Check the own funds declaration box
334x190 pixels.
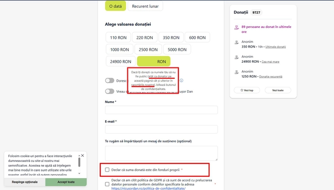pyautogui.click(x=107, y=170)
